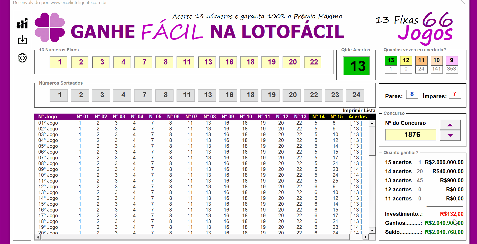Select fixed number box 11
Image resolution: width=477 pixels, height=244 pixels.
tap(186, 62)
